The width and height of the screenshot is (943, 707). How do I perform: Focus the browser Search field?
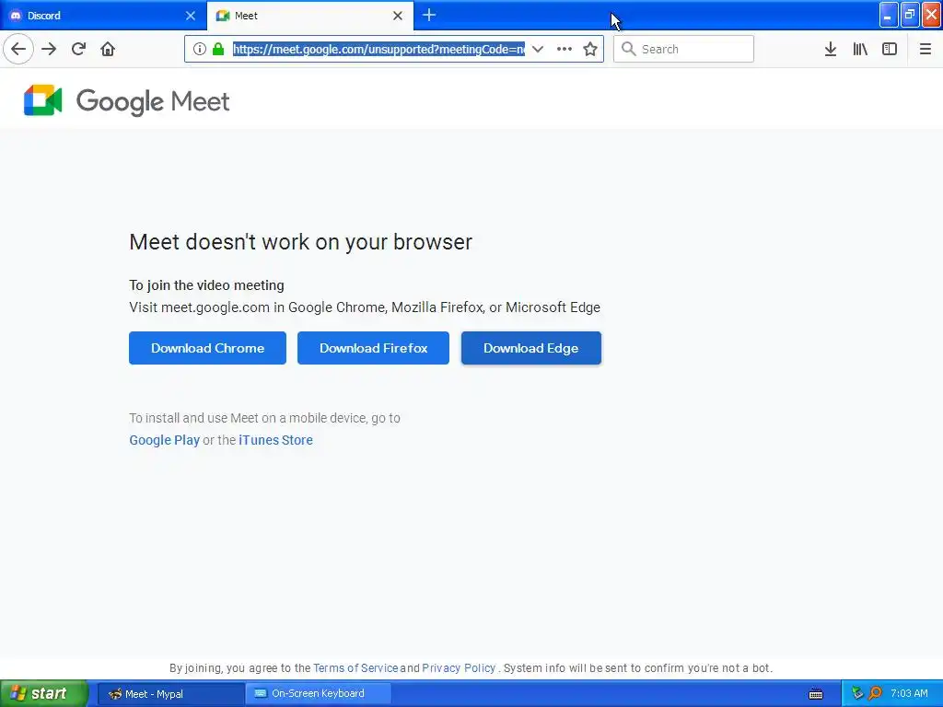[683, 49]
